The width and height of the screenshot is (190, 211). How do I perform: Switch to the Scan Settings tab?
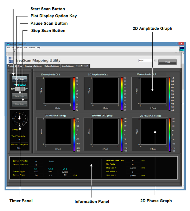[67, 66]
